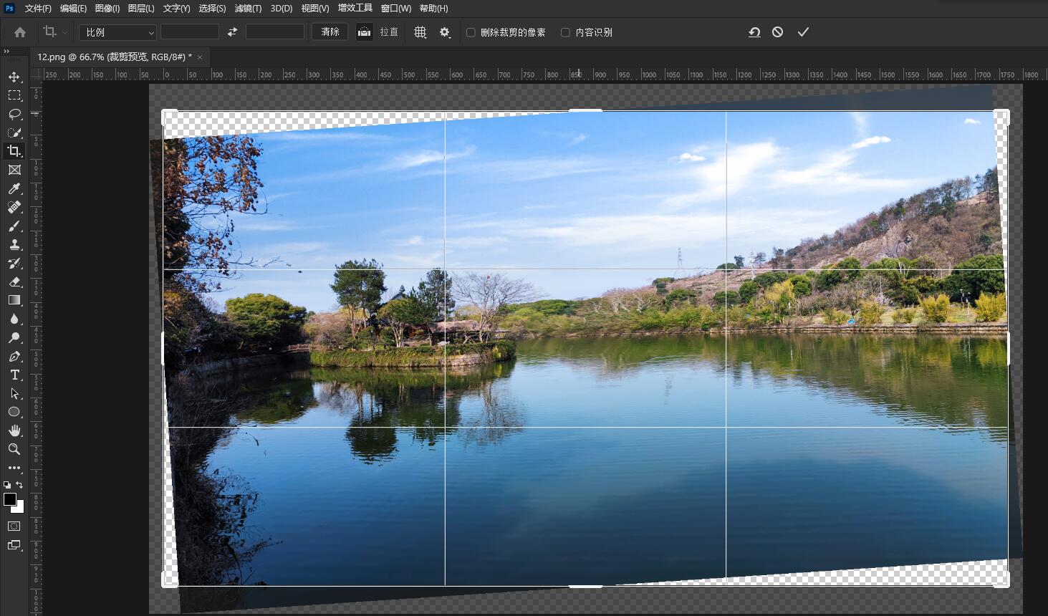Select the Hand tool
1048x616 pixels.
[x=14, y=430]
